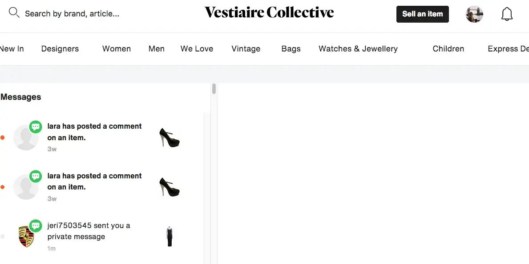This screenshot has width=529, height=264.
Task: Click the green chat badge on first lara message
Action: (36, 127)
